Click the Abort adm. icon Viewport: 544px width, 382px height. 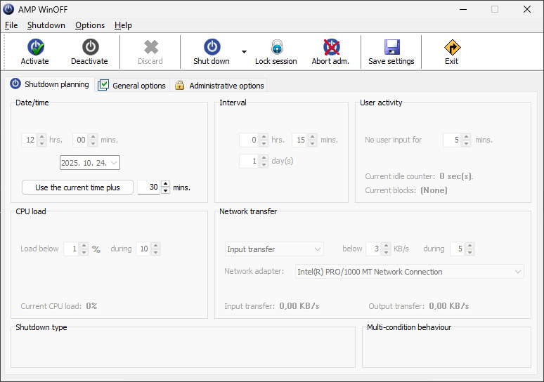[x=330, y=47]
